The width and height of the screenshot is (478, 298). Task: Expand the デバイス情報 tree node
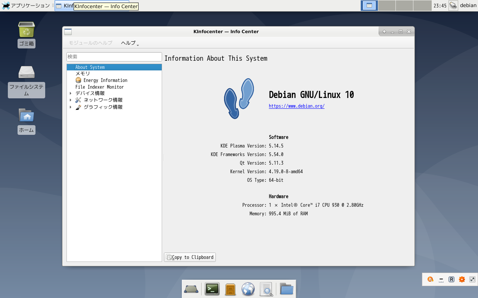[x=71, y=93]
